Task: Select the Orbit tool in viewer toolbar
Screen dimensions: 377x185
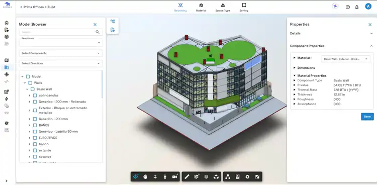Action: [136, 176]
